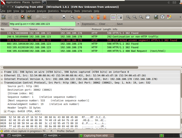Open the Internals menu

[x=87, y=11]
